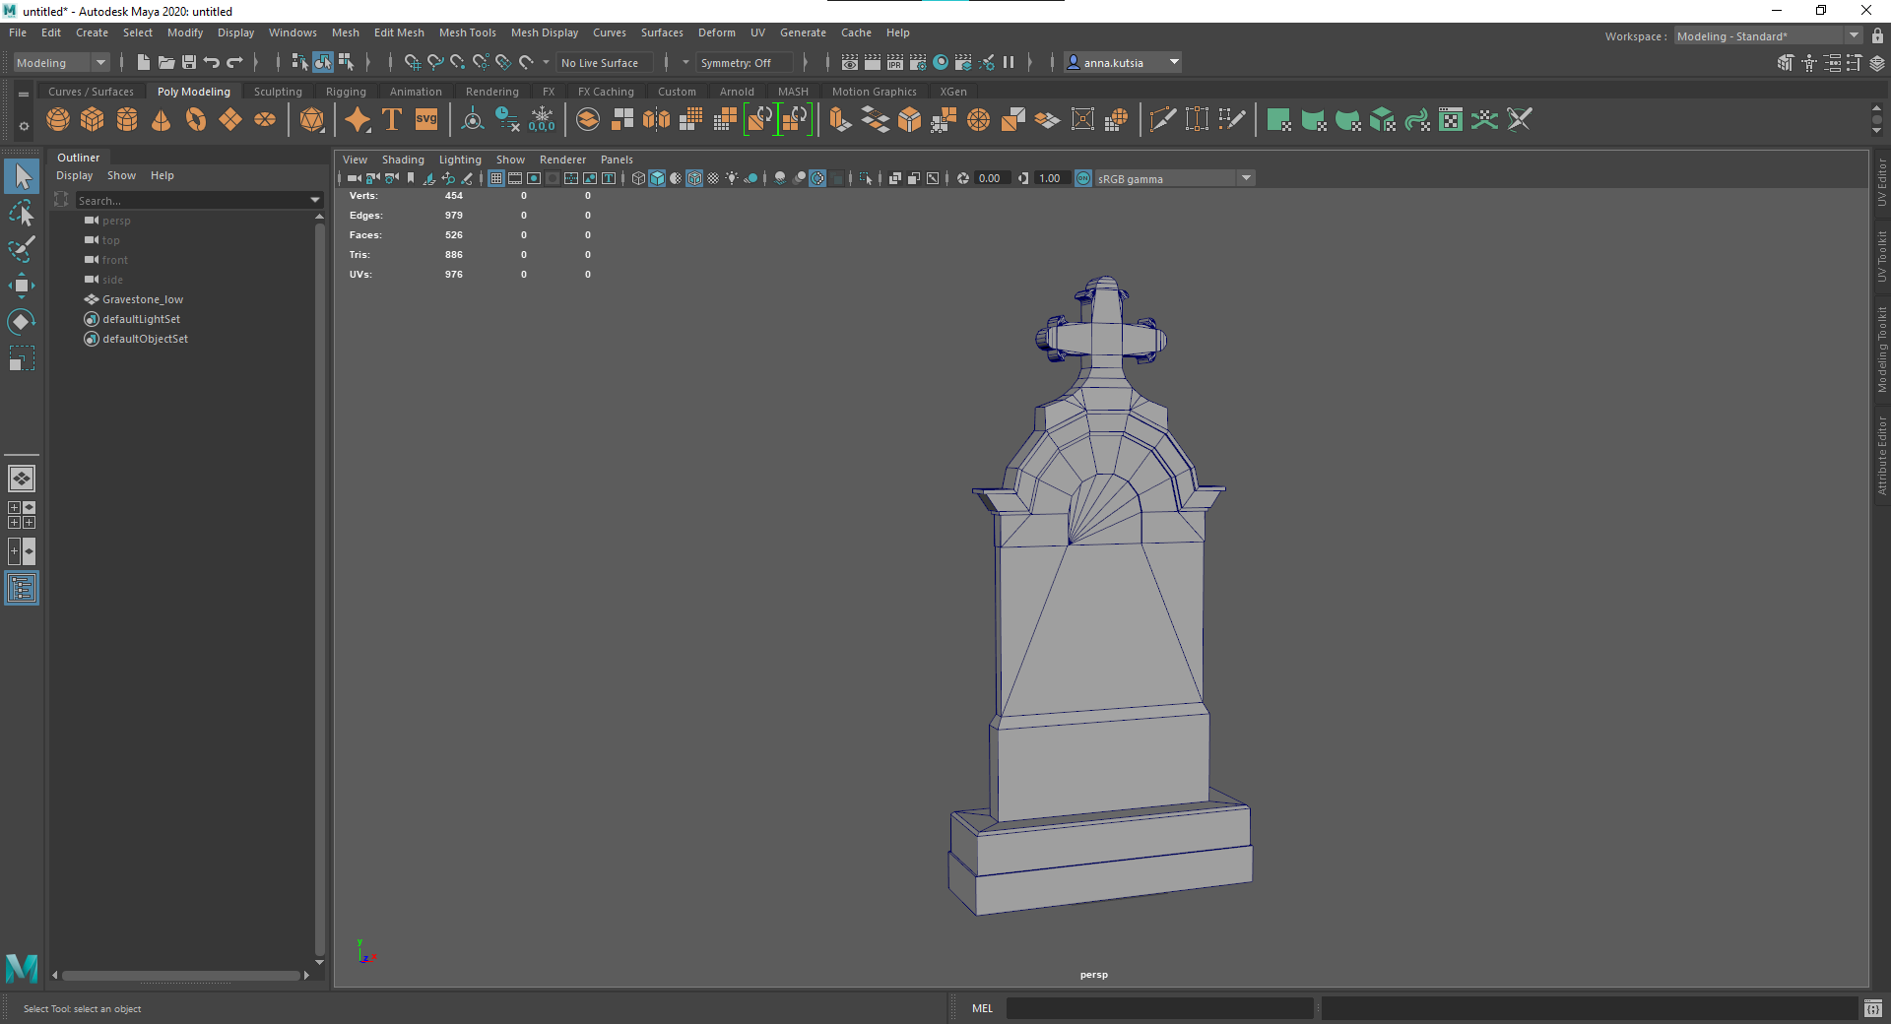This screenshot has height=1024, width=1891.
Task: Switch to the Sculpting shelf tab
Action: (278, 92)
